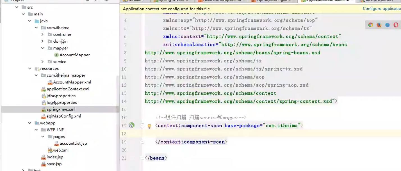
Task: Open the file in Firefox via preview icon
Action: [x=379, y=25]
